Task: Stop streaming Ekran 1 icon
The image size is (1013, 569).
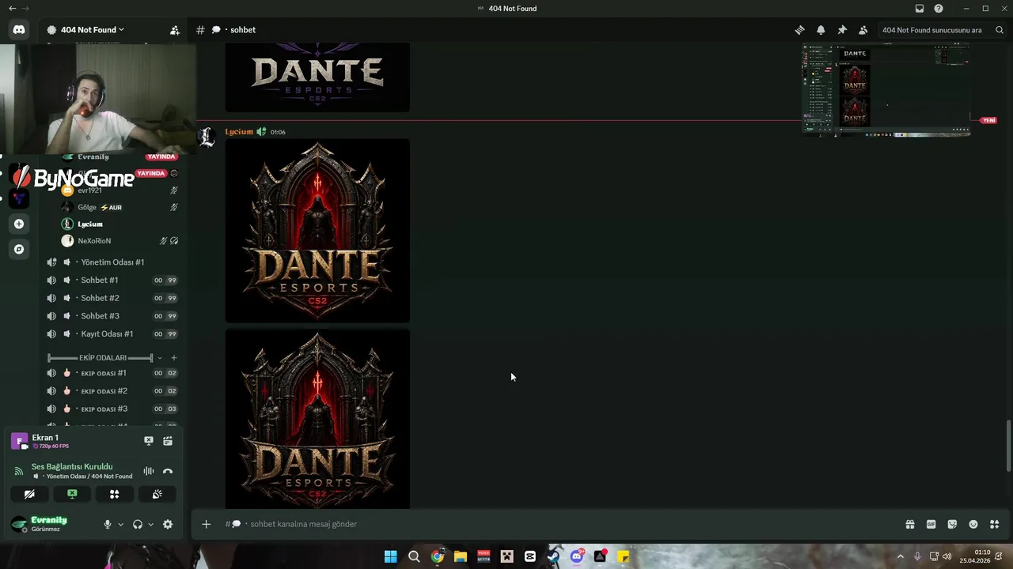Action: click(x=149, y=441)
